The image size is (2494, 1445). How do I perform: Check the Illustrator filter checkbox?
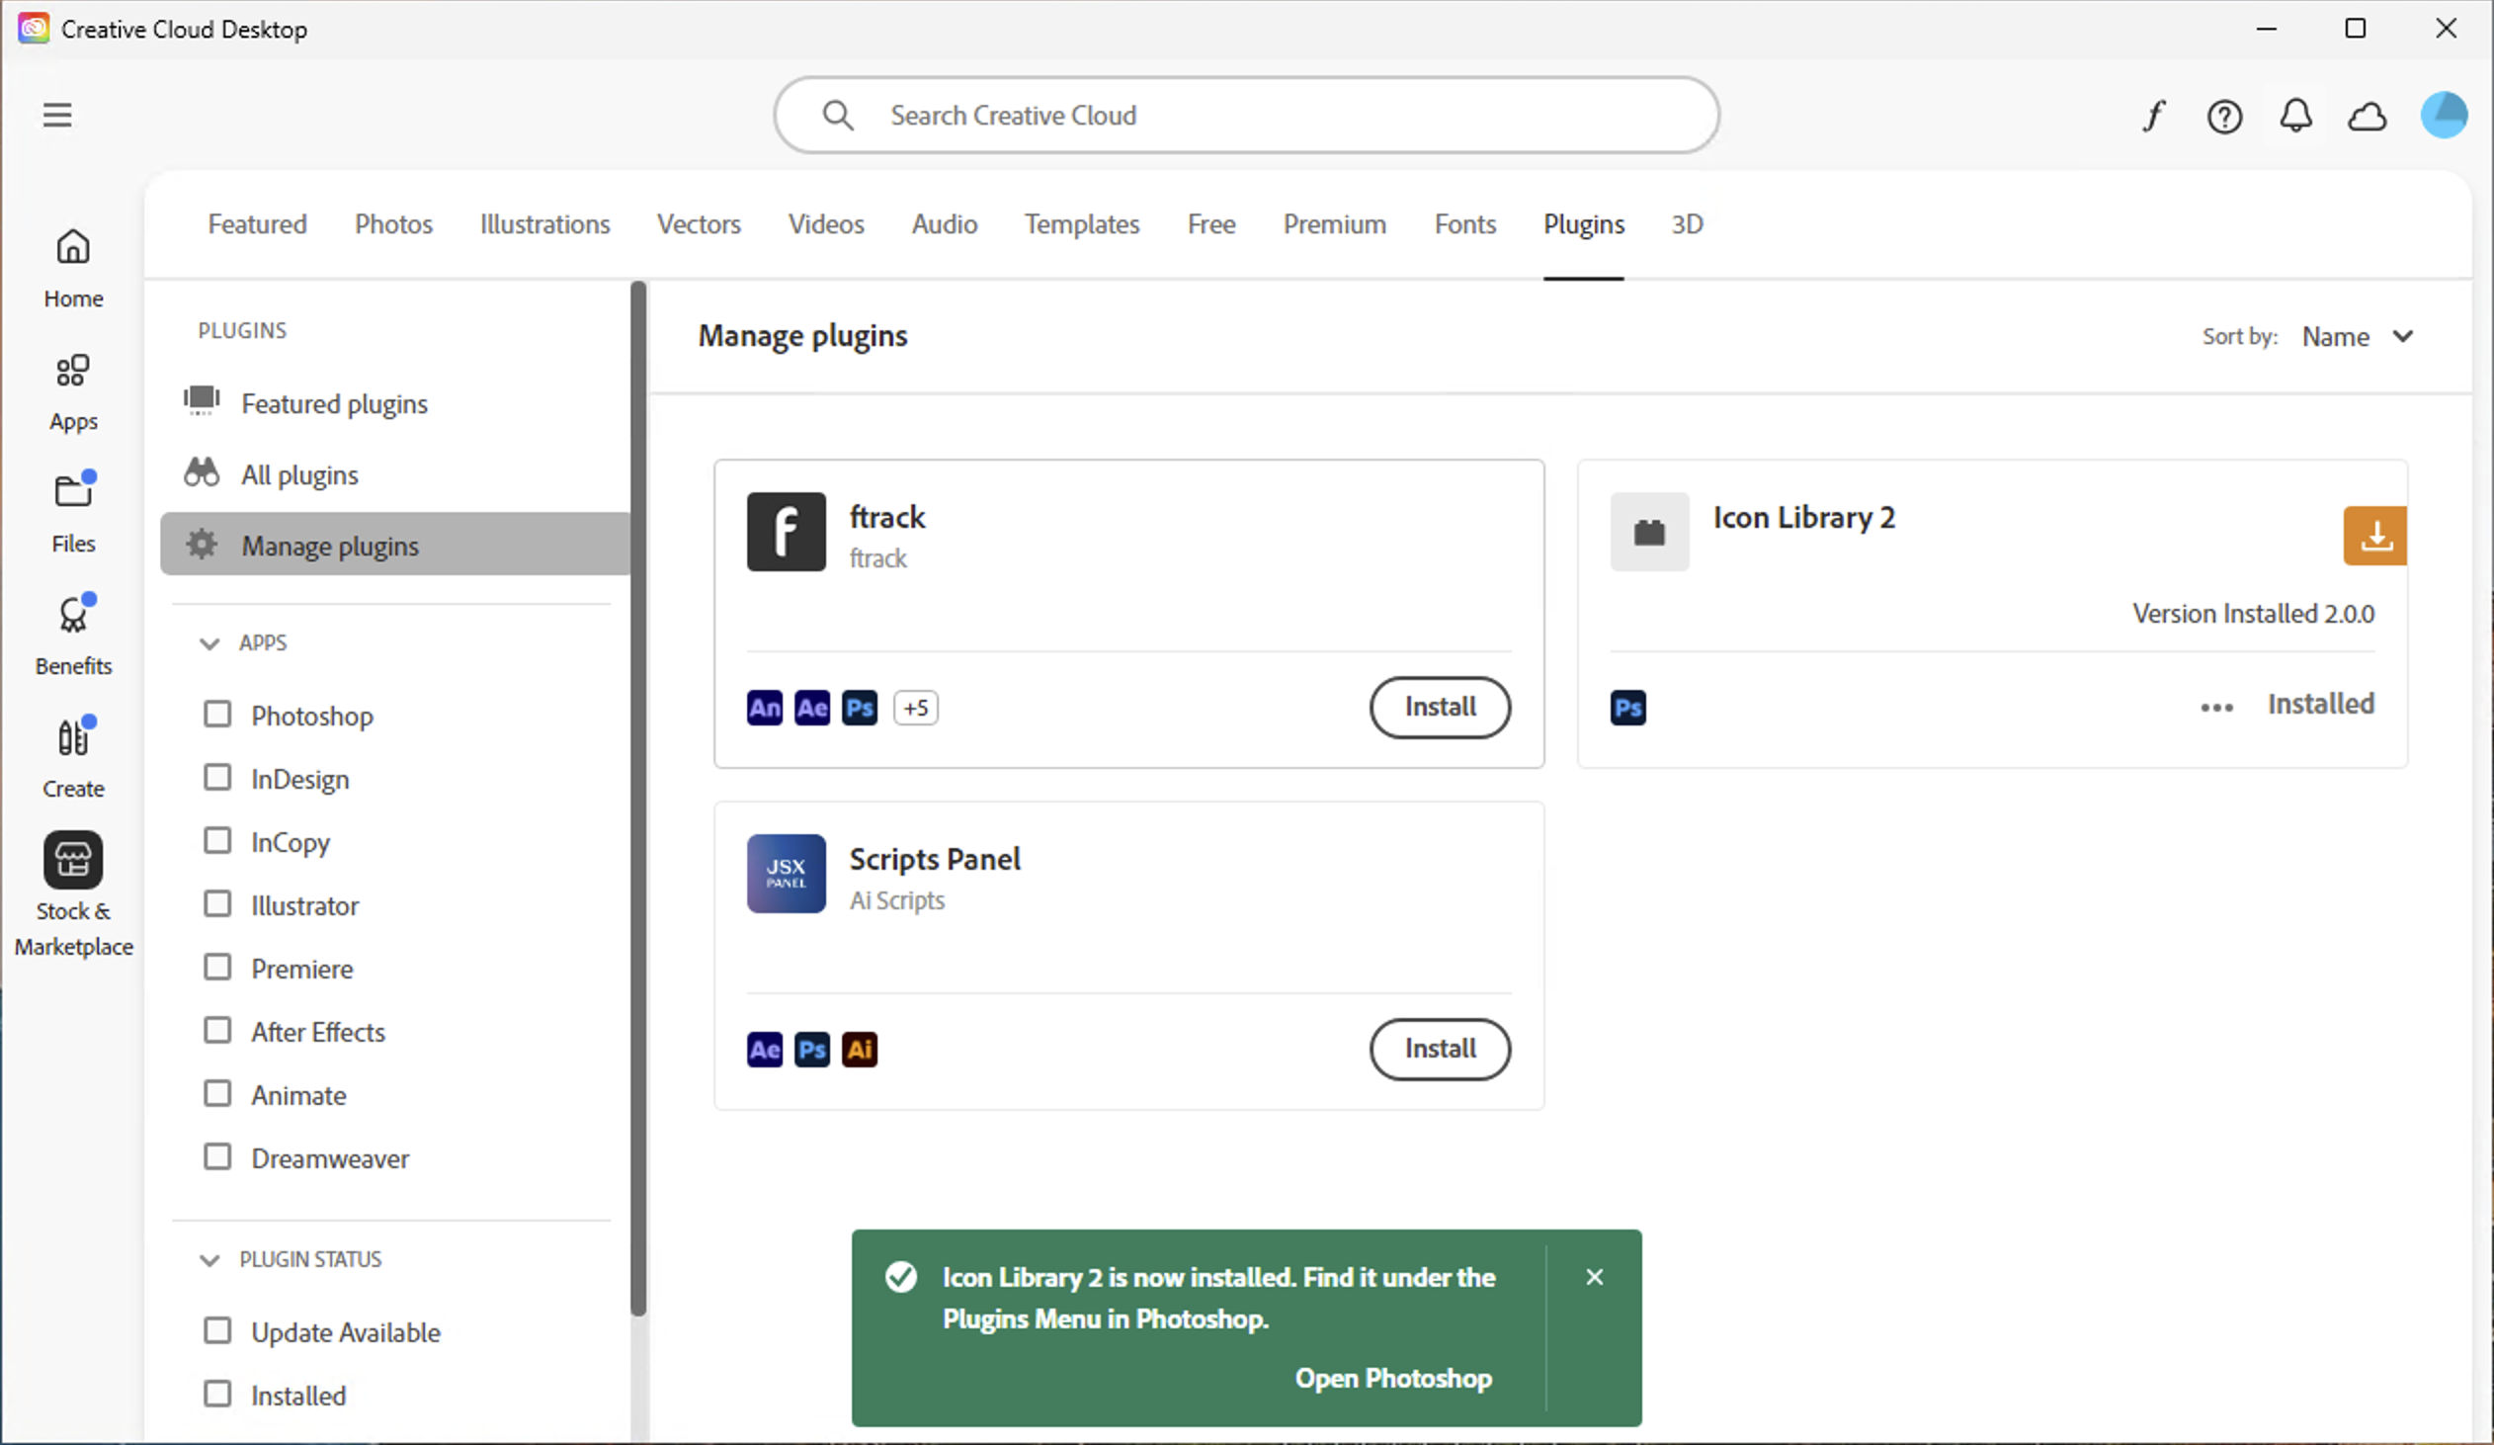216,903
